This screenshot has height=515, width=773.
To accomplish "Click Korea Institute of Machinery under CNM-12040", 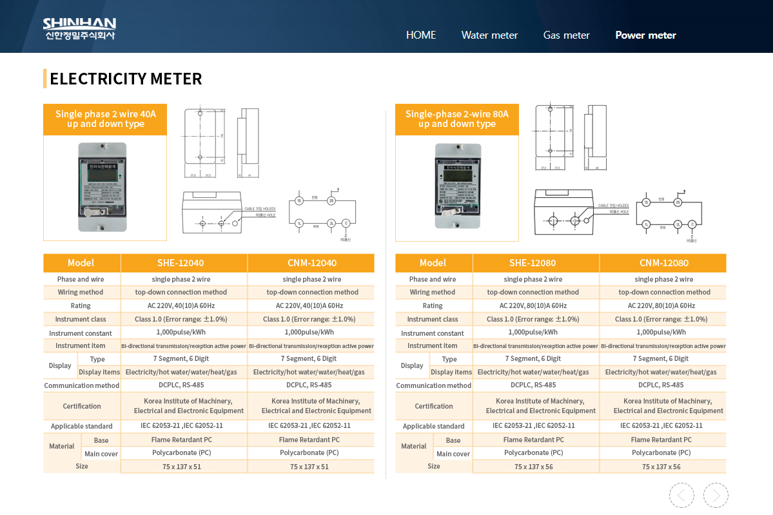I will point(316,406).
